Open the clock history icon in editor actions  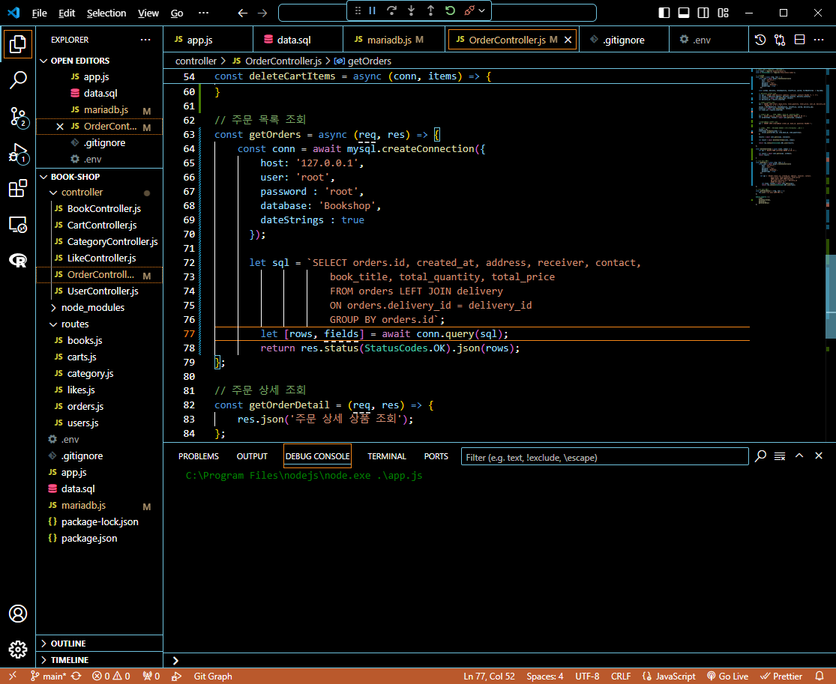(760, 40)
